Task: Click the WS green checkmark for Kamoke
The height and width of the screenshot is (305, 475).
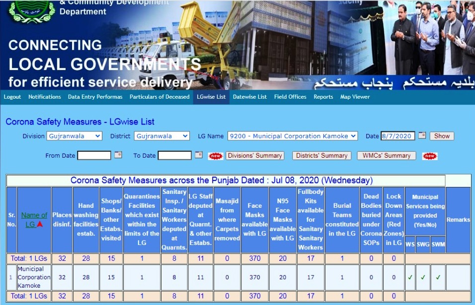Action: click(x=410, y=277)
